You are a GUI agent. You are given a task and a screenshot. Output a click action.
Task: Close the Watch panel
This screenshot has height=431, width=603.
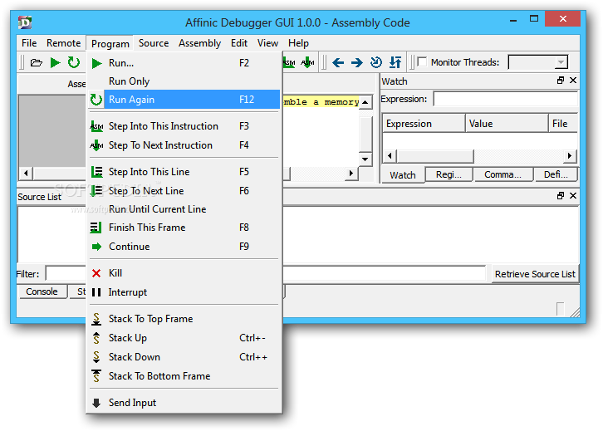pos(573,81)
